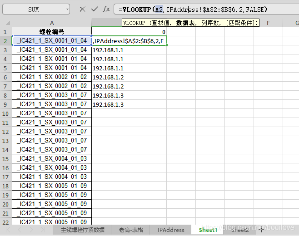Select the 192.168.1.2 cell in row 6
This screenshot has width=299, height=236.
129,77
